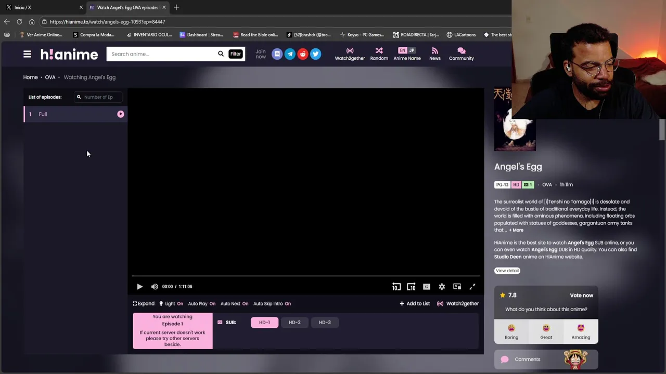Seek on the video progress bar
Screen dimensions: 666x374
(x=305, y=276)
